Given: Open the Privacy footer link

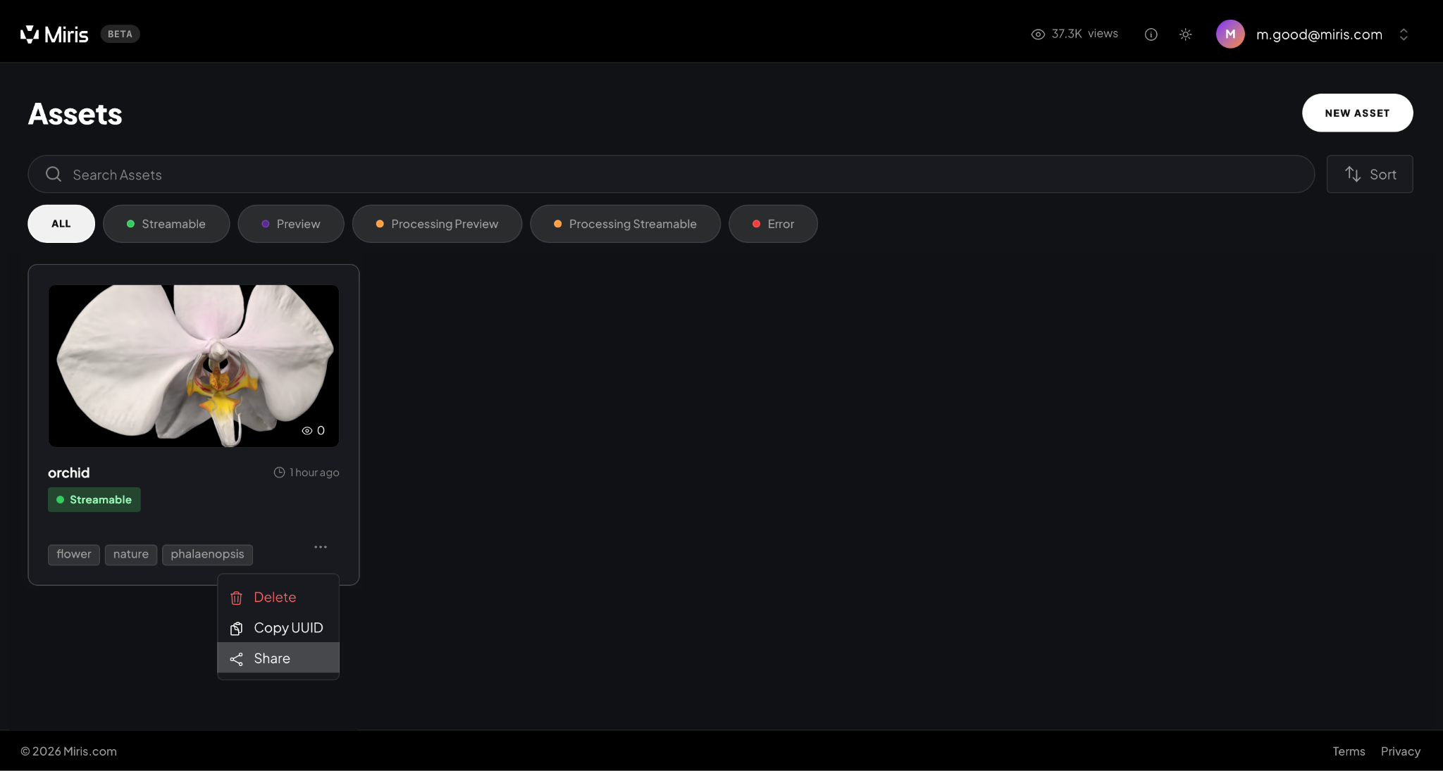Looking at the screenshot, I should [1400, 751].
